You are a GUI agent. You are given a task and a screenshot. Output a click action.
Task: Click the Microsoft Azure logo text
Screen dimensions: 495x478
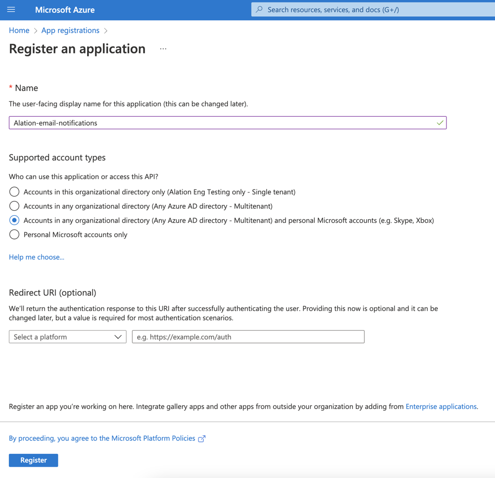tap(65, 10)
